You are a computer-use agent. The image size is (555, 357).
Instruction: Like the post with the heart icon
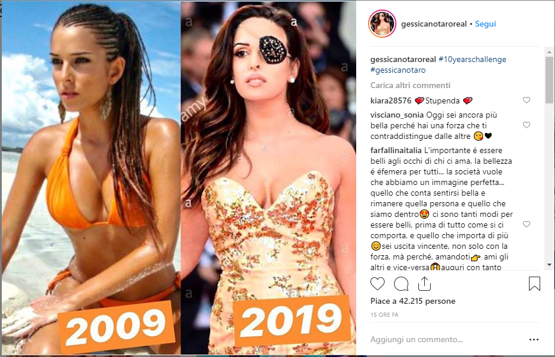tap(377, 284)
